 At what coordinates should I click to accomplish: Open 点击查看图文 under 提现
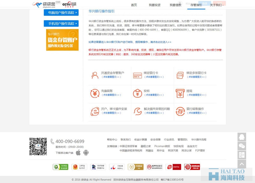click(197, 95)
